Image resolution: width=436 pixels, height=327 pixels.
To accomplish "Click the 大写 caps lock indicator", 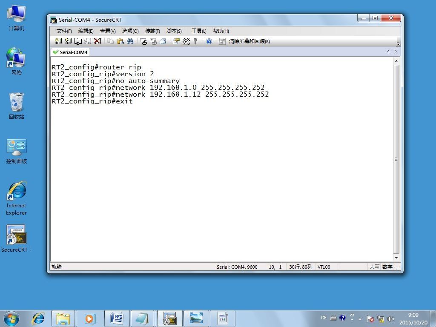I will [374, 267].
